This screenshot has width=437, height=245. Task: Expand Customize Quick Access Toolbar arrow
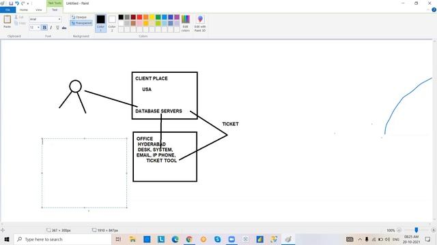pyautogui.click(x=28, y=3)
